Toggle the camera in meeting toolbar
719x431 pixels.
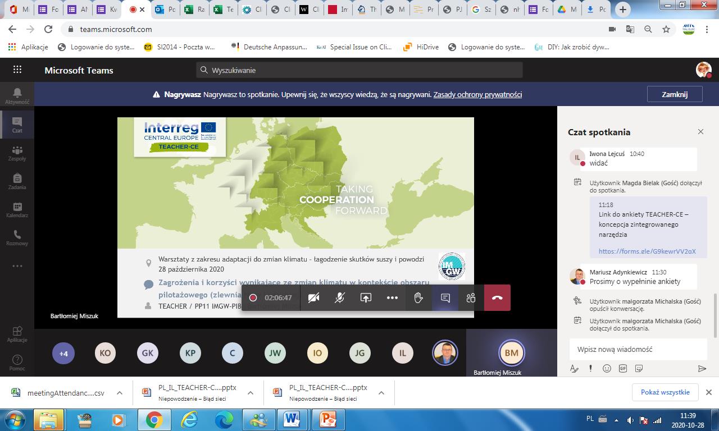tap(313, 297)
